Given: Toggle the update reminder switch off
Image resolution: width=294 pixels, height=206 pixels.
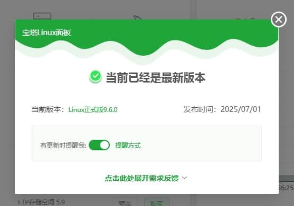Looking at the screenshot, I should pyautogui.click(x=99, y=145).
